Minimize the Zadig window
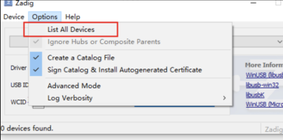This screenshot has width=283, height=140. [254, 3]
